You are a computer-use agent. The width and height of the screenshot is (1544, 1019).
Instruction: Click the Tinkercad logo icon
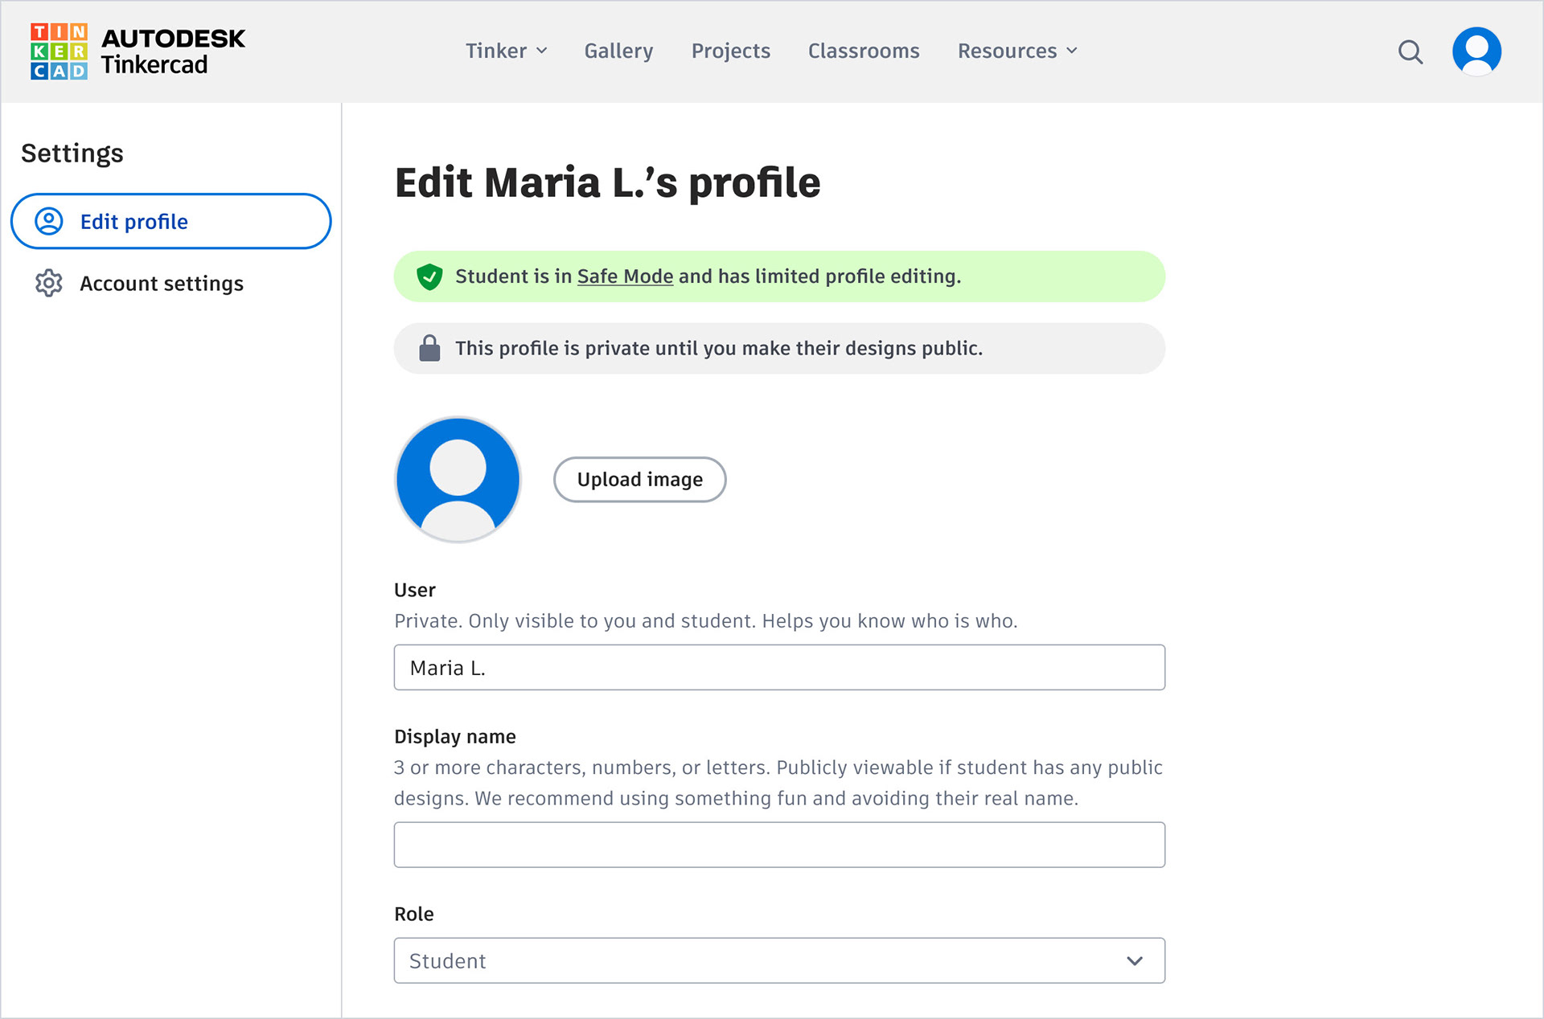59,51
